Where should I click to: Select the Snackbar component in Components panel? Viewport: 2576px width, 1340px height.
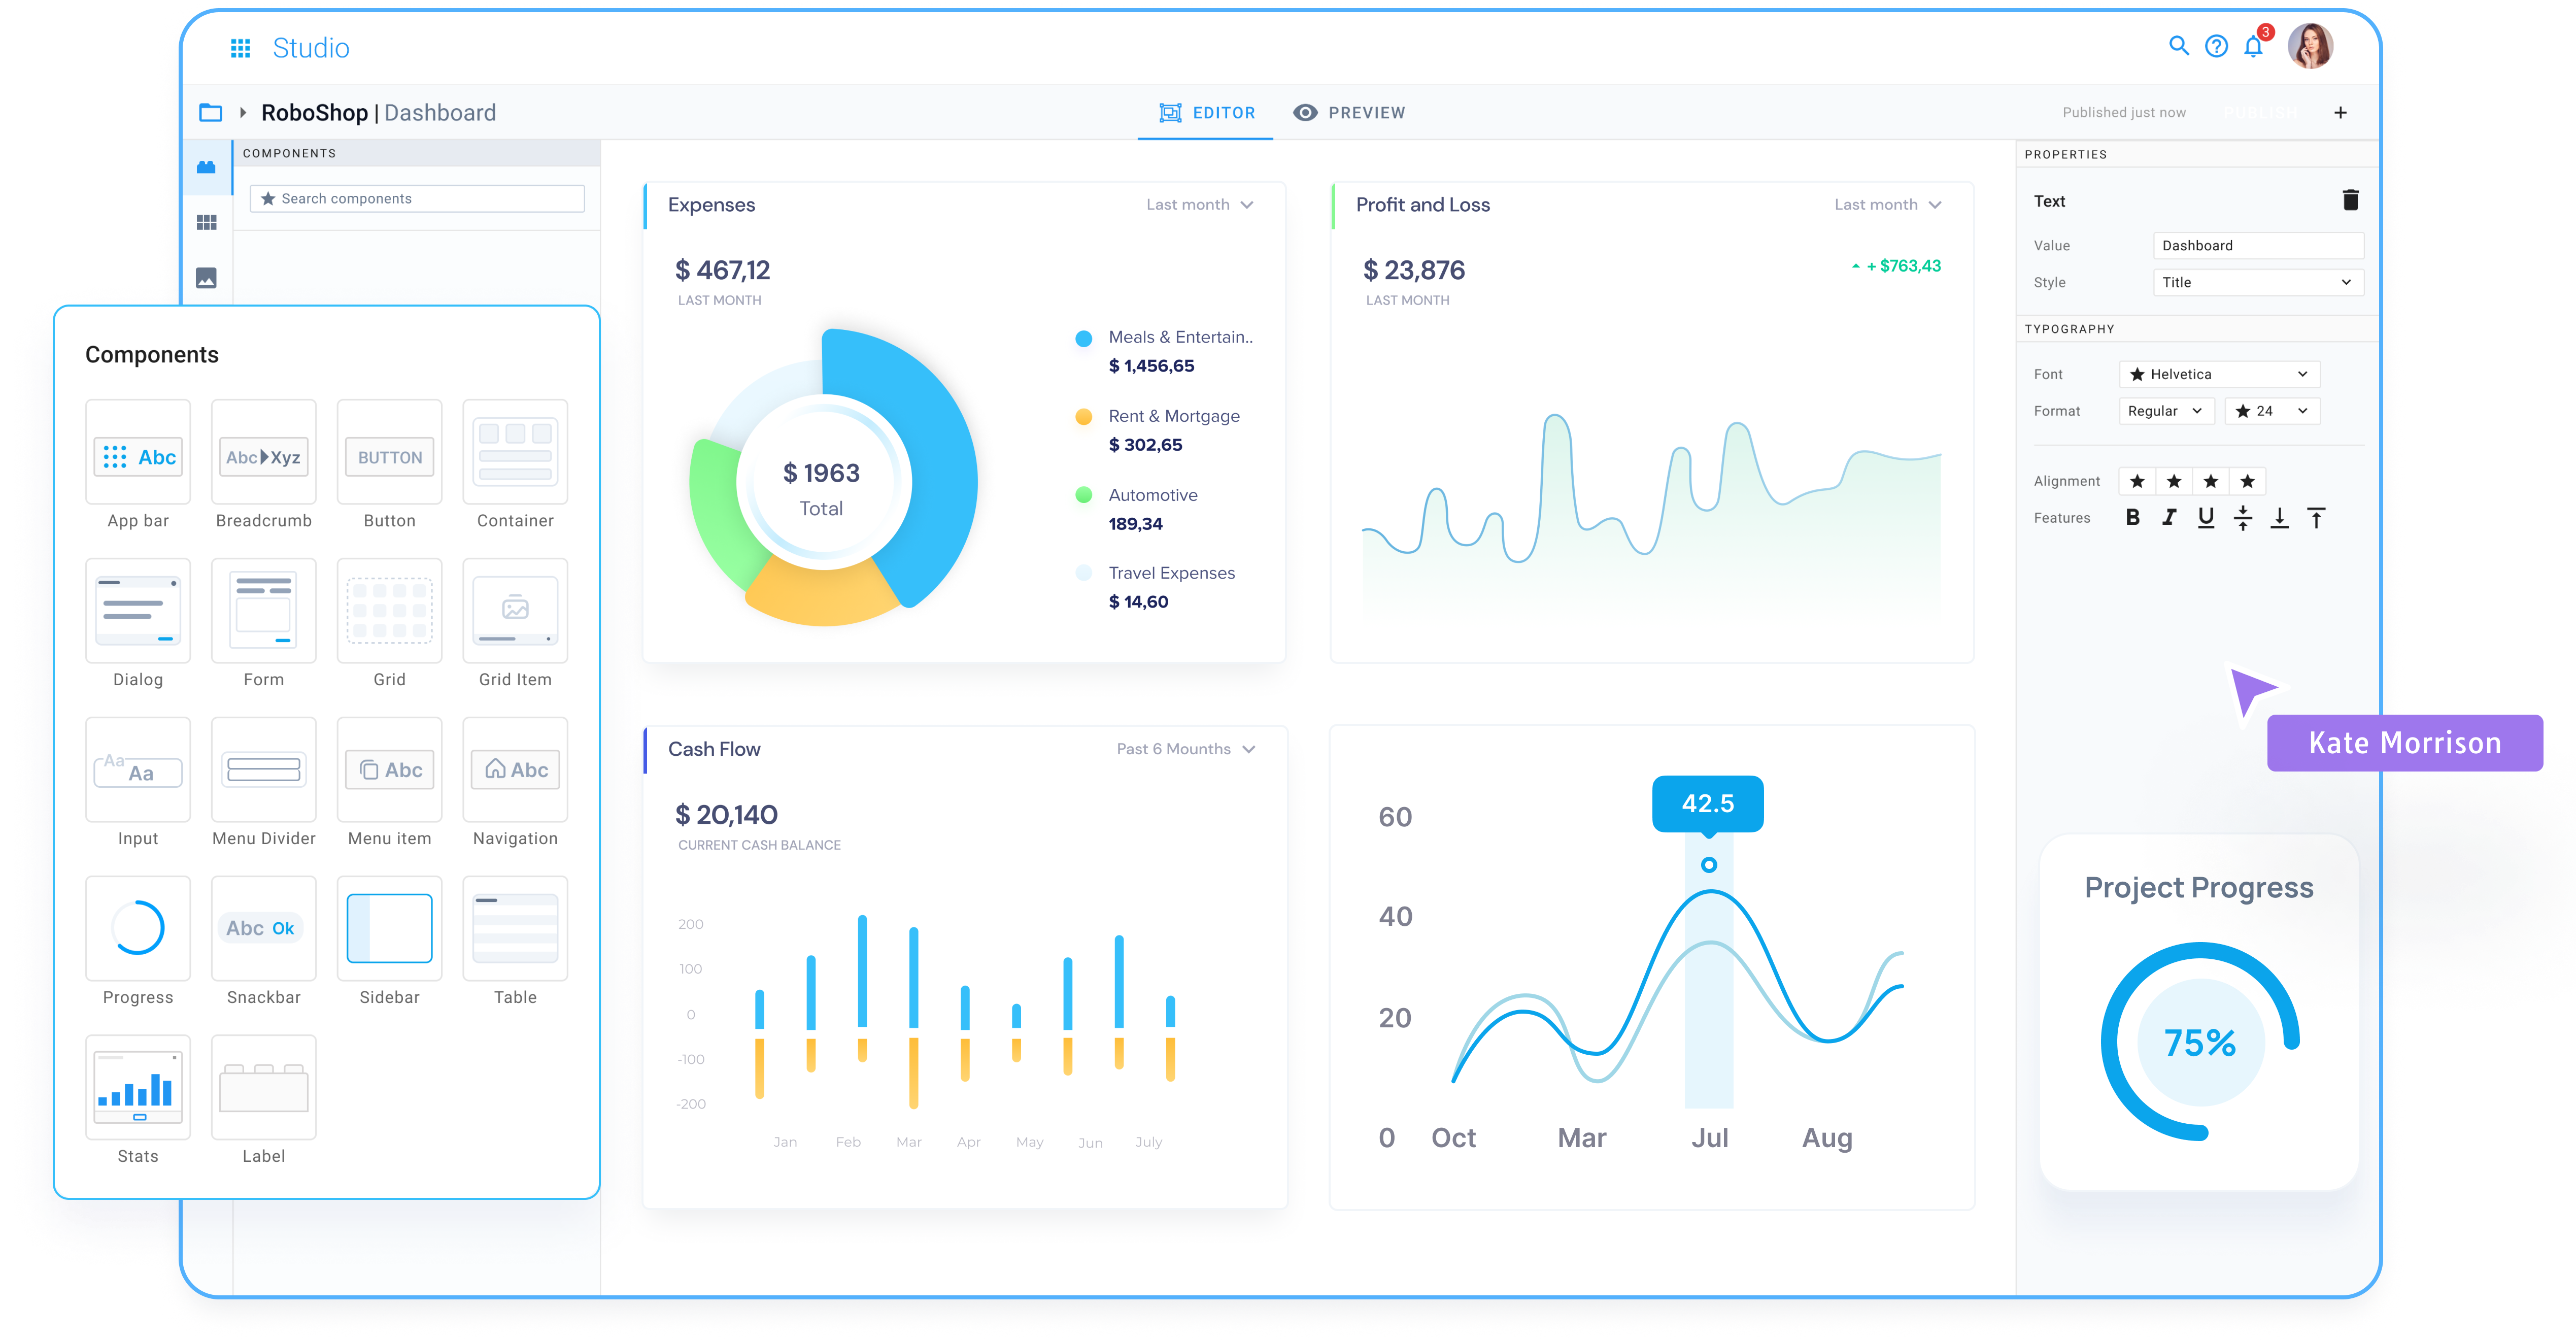click(263, 928)
